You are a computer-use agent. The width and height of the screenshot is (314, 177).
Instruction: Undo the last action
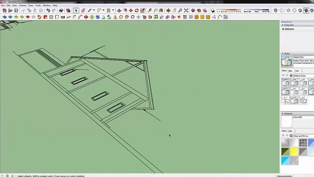point(48,10)
